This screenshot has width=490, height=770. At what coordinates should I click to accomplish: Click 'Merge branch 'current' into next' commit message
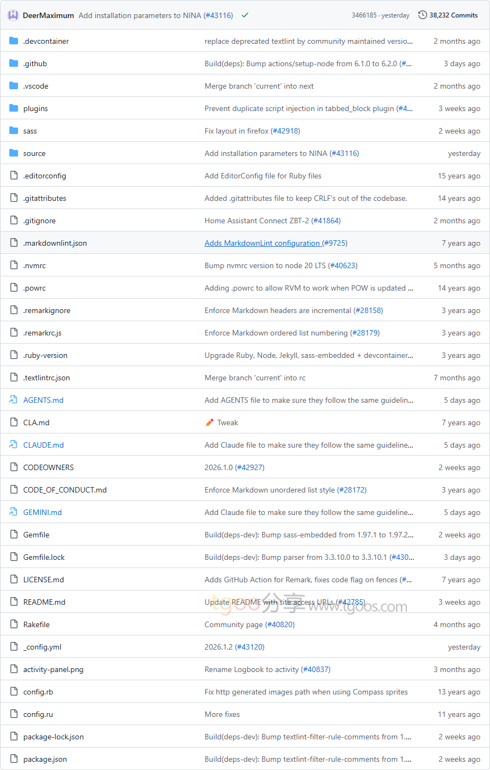click(x=259, y=86)
